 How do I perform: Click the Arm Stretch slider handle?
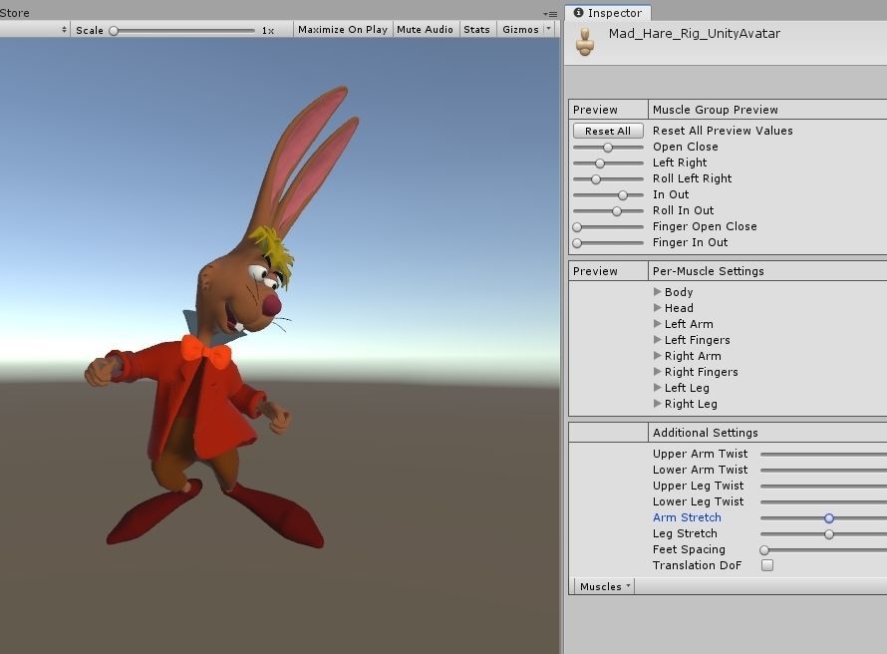(x=829, y=517)
